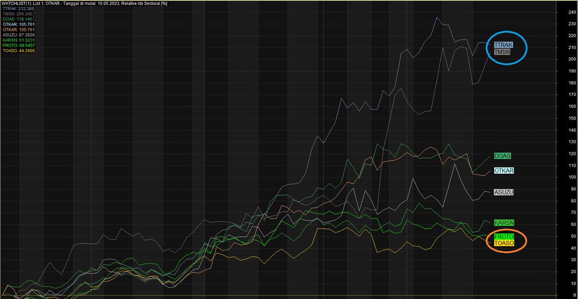Click the 220 value on the price axis

tap(572, 36)
